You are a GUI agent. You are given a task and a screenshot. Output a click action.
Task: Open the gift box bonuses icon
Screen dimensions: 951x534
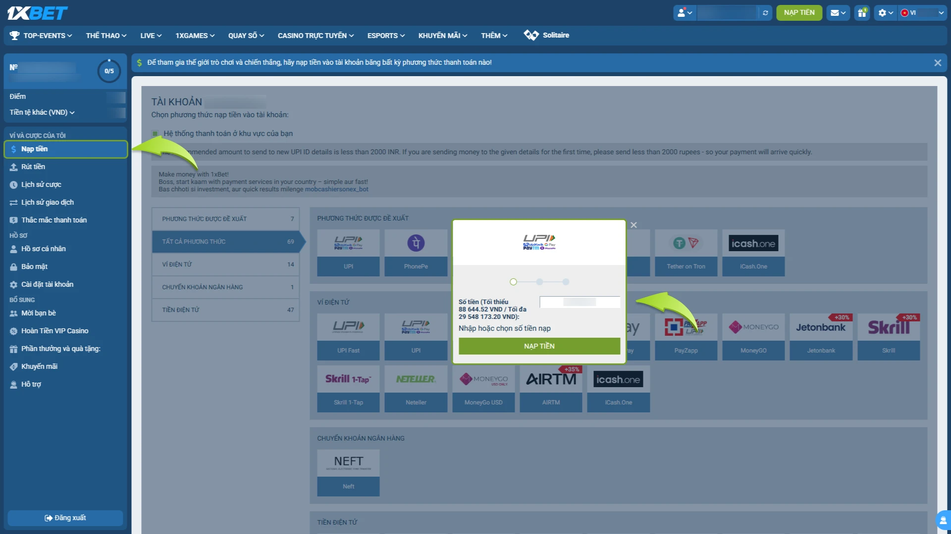(862, 13)
